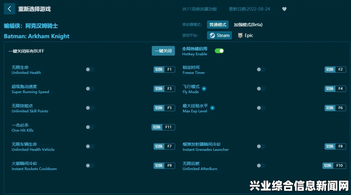Click the F11 hotkey field
Viewport: 351px width, 195px height.
pos(168,127)
